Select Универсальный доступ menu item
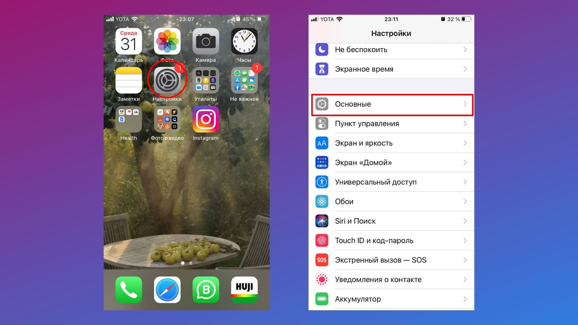Screen dimensions: 578x325 coord(391,182)
